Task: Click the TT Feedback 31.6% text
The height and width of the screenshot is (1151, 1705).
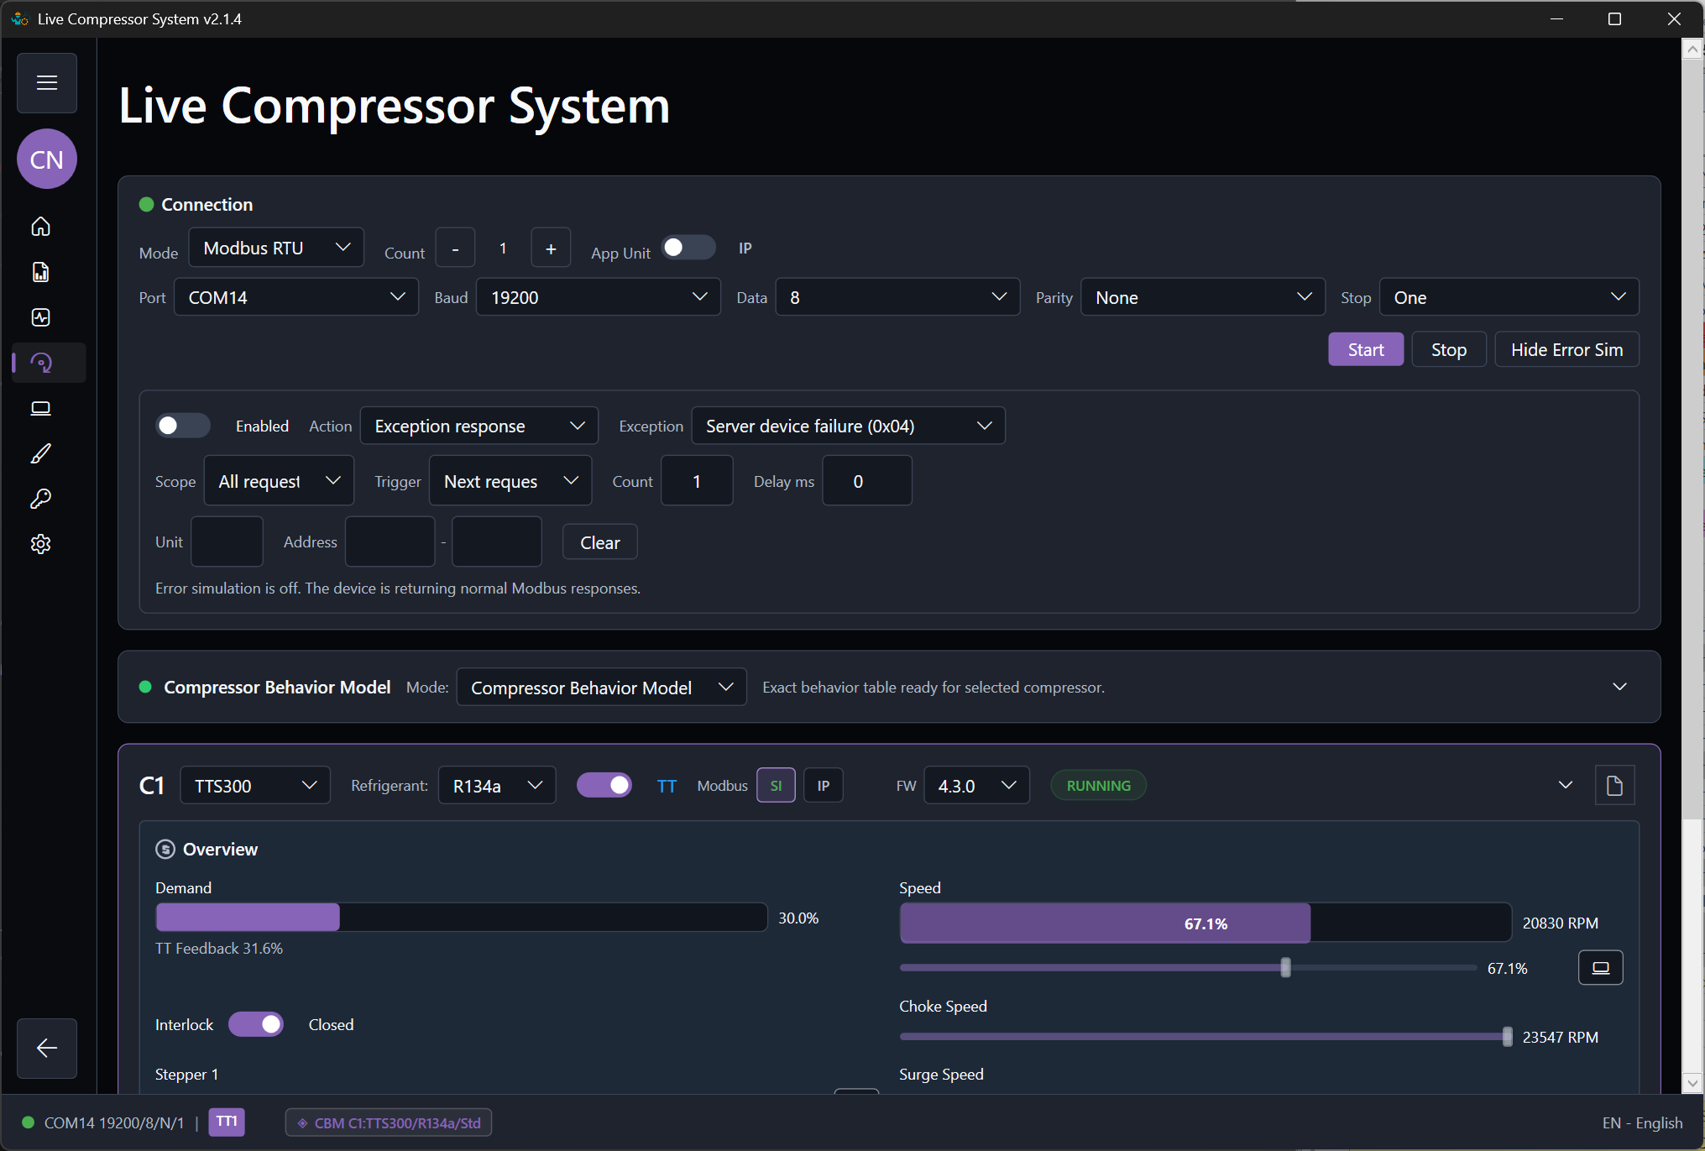Action: tap(219, 949)
